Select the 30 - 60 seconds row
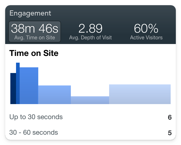This screenshot has height=145, width=181. pyautogui.click(x=34, y=133)
